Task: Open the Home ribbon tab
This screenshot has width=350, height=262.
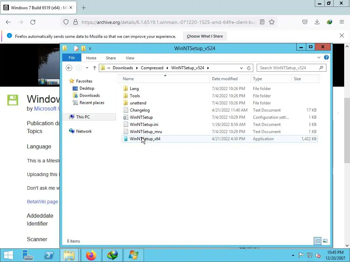Action: tap(91, 58)
